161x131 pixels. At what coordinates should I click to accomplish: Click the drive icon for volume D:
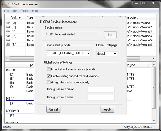[x=8, y=36]
